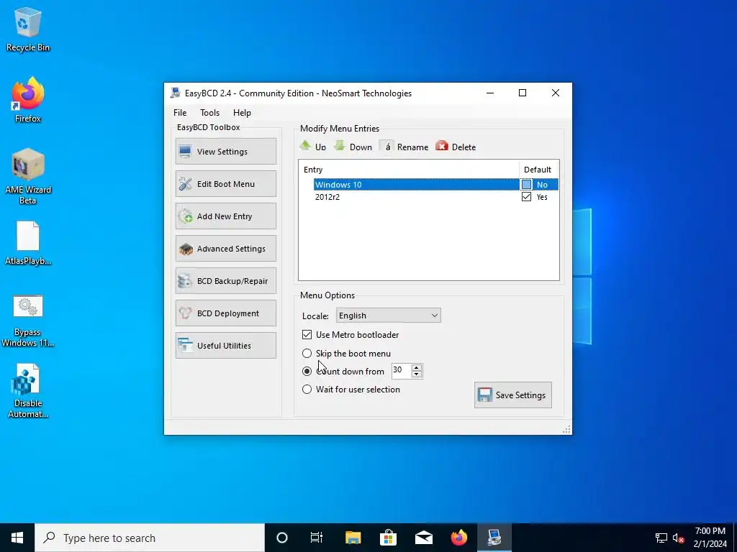Click the muted volume tray icon

click(678, 538)
